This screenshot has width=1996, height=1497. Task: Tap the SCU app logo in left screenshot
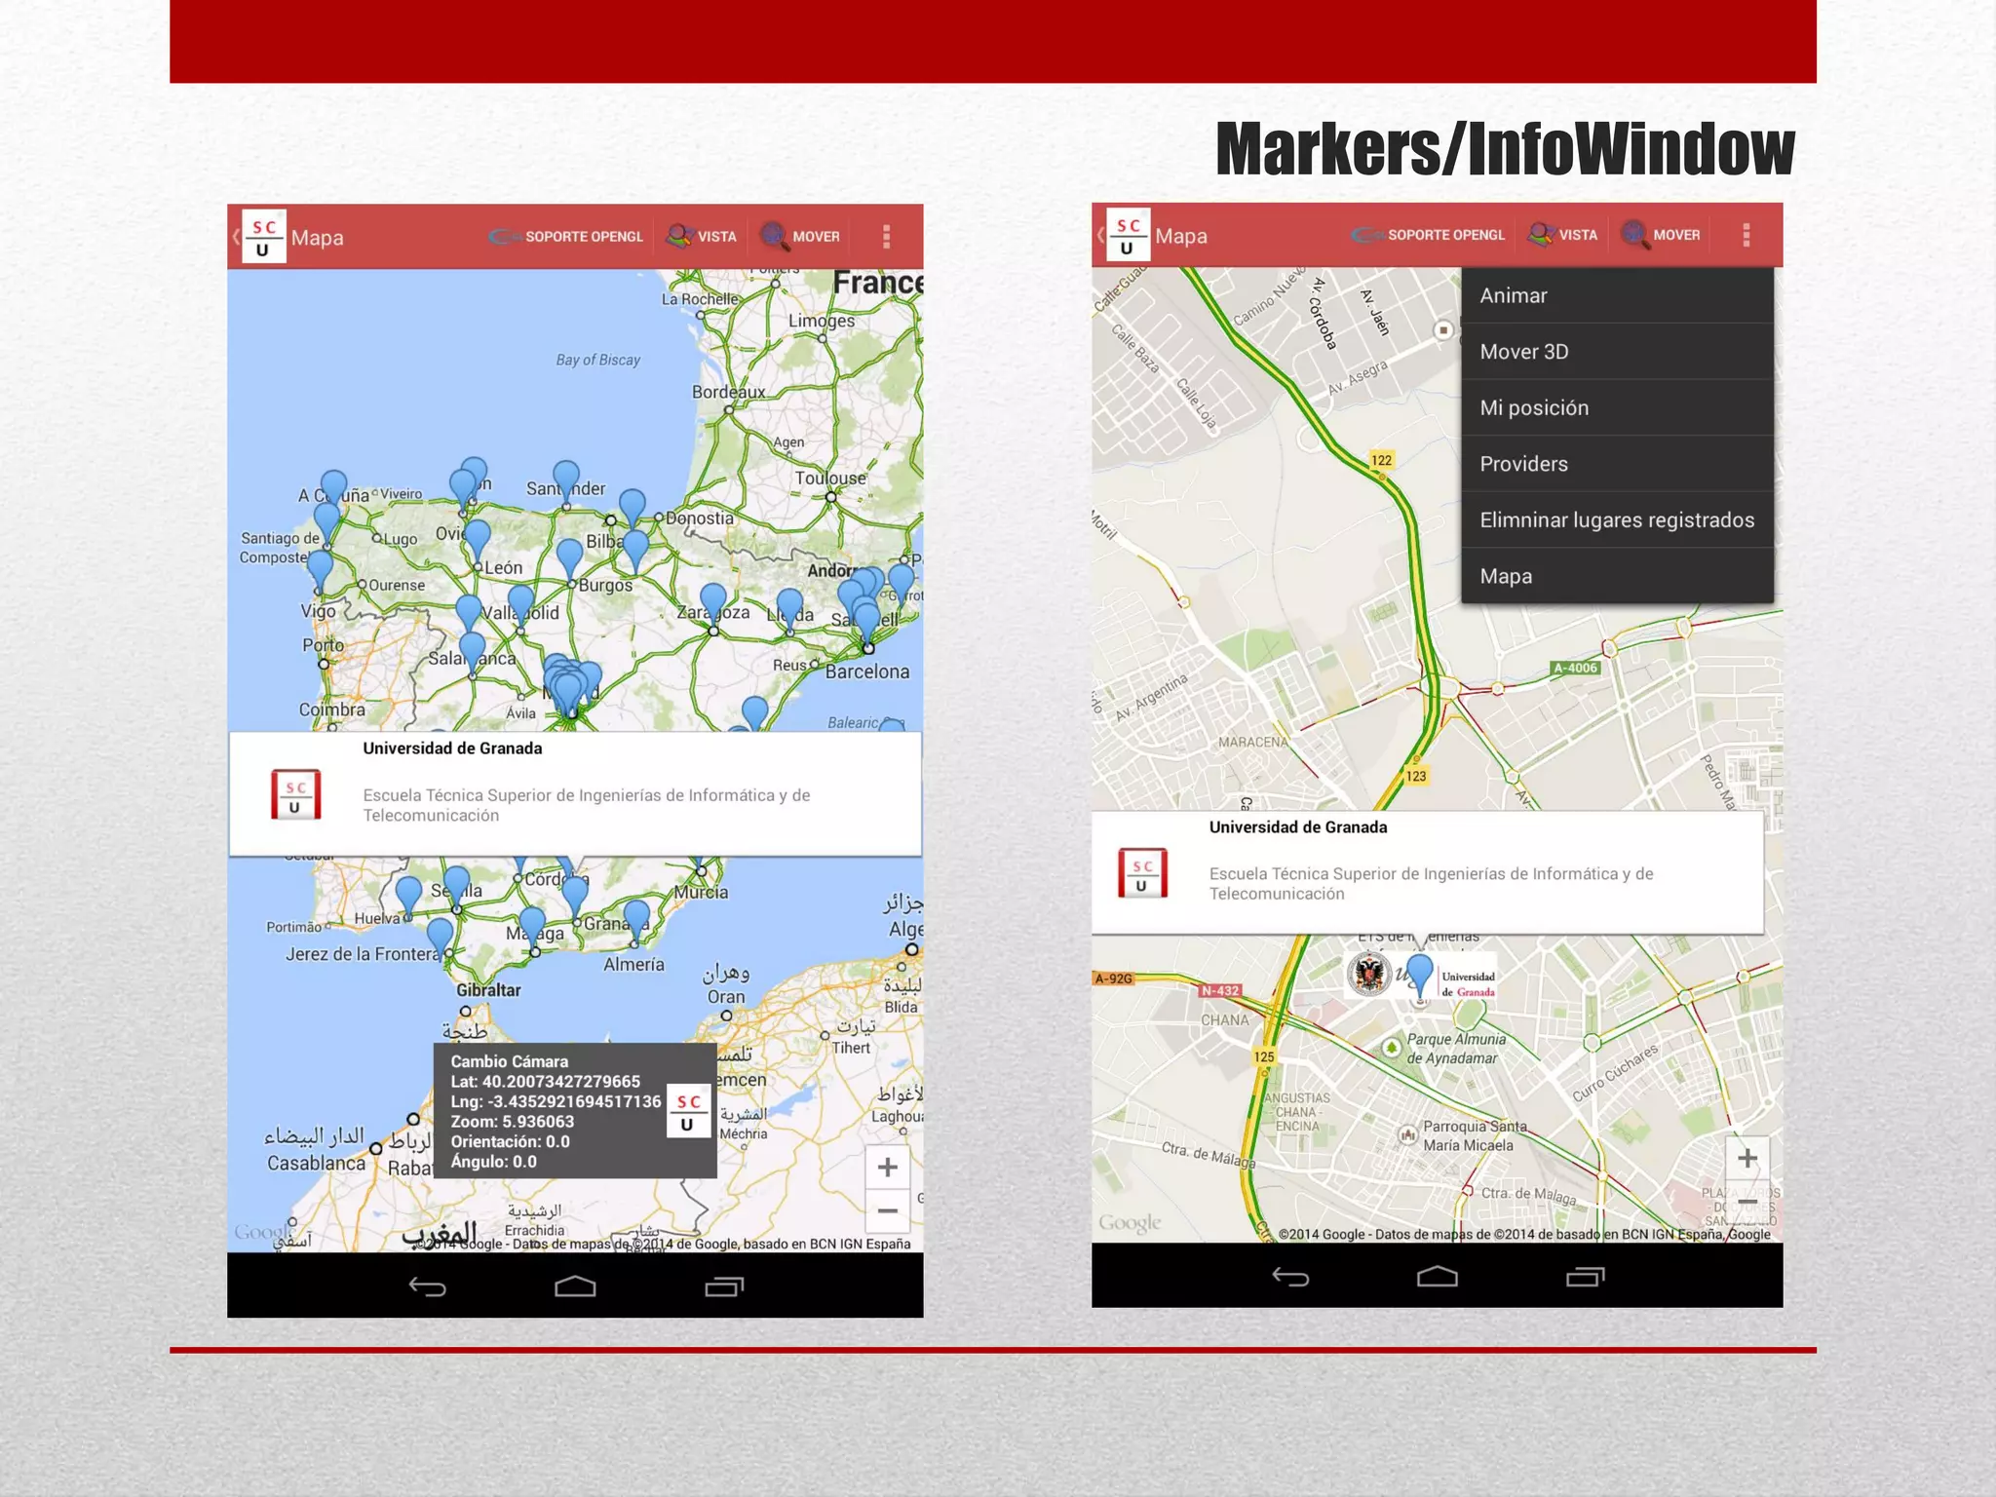tap(263, 237)
